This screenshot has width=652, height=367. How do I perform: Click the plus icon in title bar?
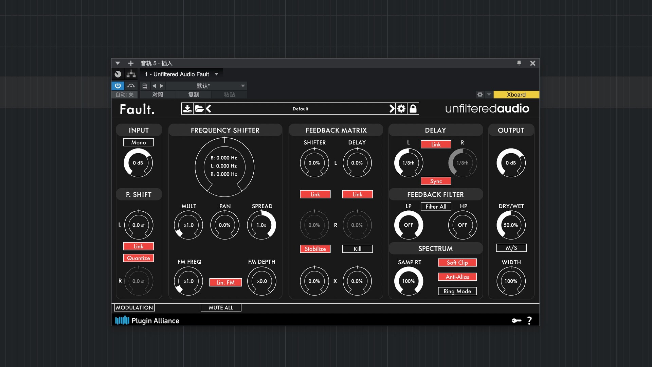click(x=131, y=63)
